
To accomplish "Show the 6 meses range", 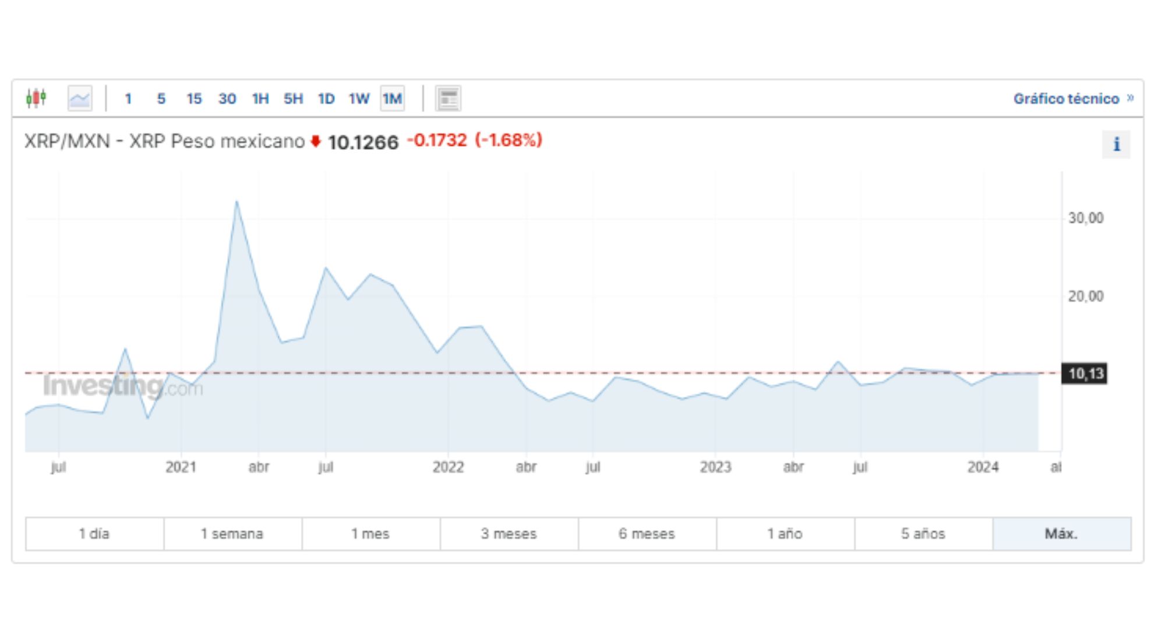I will pyautogui.click(x=647, y=534).
